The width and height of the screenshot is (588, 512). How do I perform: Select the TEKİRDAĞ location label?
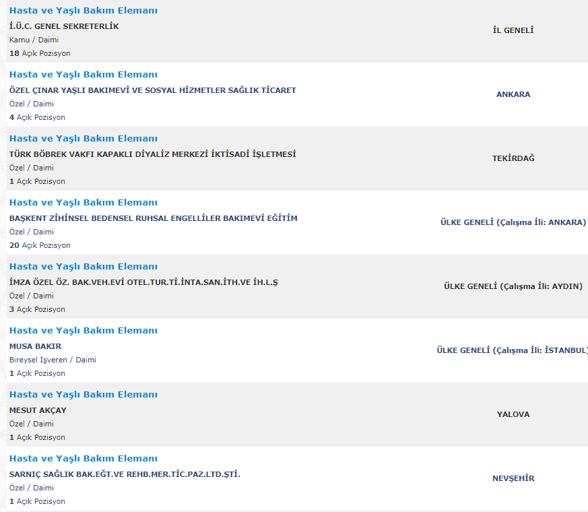coord(513,158)
